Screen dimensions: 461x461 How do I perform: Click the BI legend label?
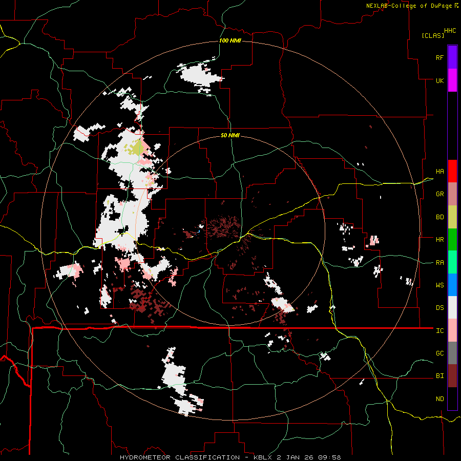(439, 376)
